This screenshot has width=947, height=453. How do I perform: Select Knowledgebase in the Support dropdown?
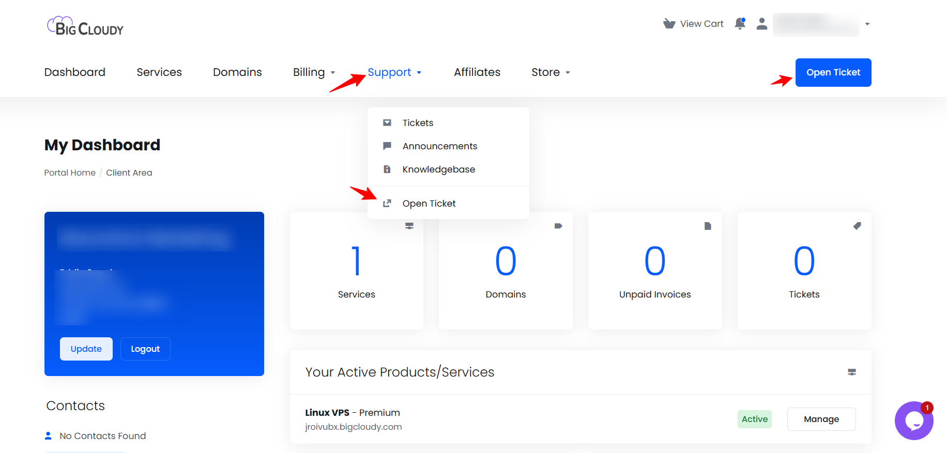[x=448, y=169]
